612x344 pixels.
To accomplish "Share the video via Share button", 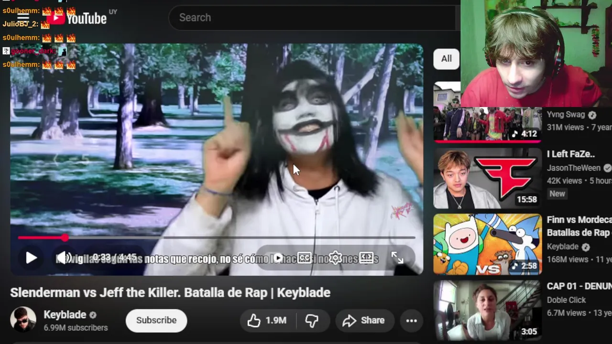I will tap(364, 321).
